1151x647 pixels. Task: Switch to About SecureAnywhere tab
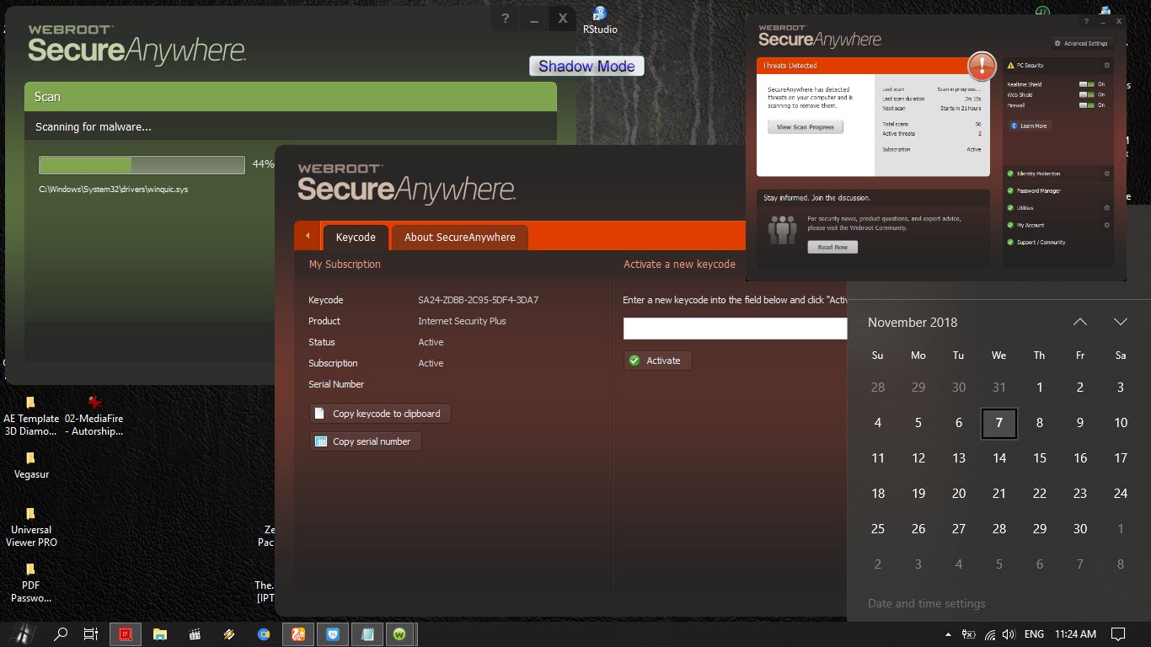tap(459, 237)
